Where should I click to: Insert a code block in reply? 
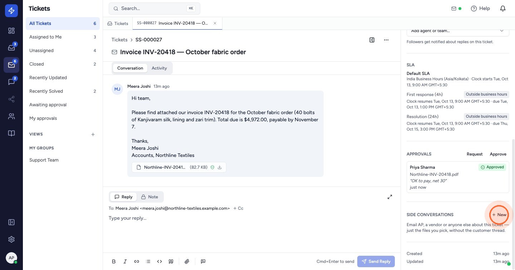160,261
